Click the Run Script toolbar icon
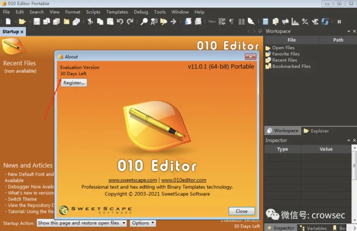Image resolution: width=357 pixels, height=231 pixels. coord(188,22)
